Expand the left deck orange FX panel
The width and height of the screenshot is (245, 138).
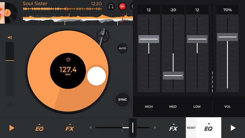[70, 128]
